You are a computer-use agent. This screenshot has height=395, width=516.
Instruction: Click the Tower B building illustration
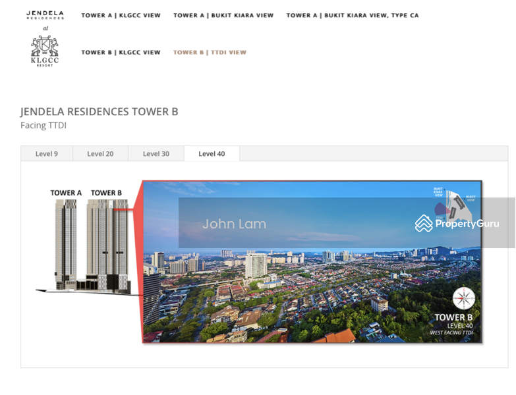click(x=107, y=246)
